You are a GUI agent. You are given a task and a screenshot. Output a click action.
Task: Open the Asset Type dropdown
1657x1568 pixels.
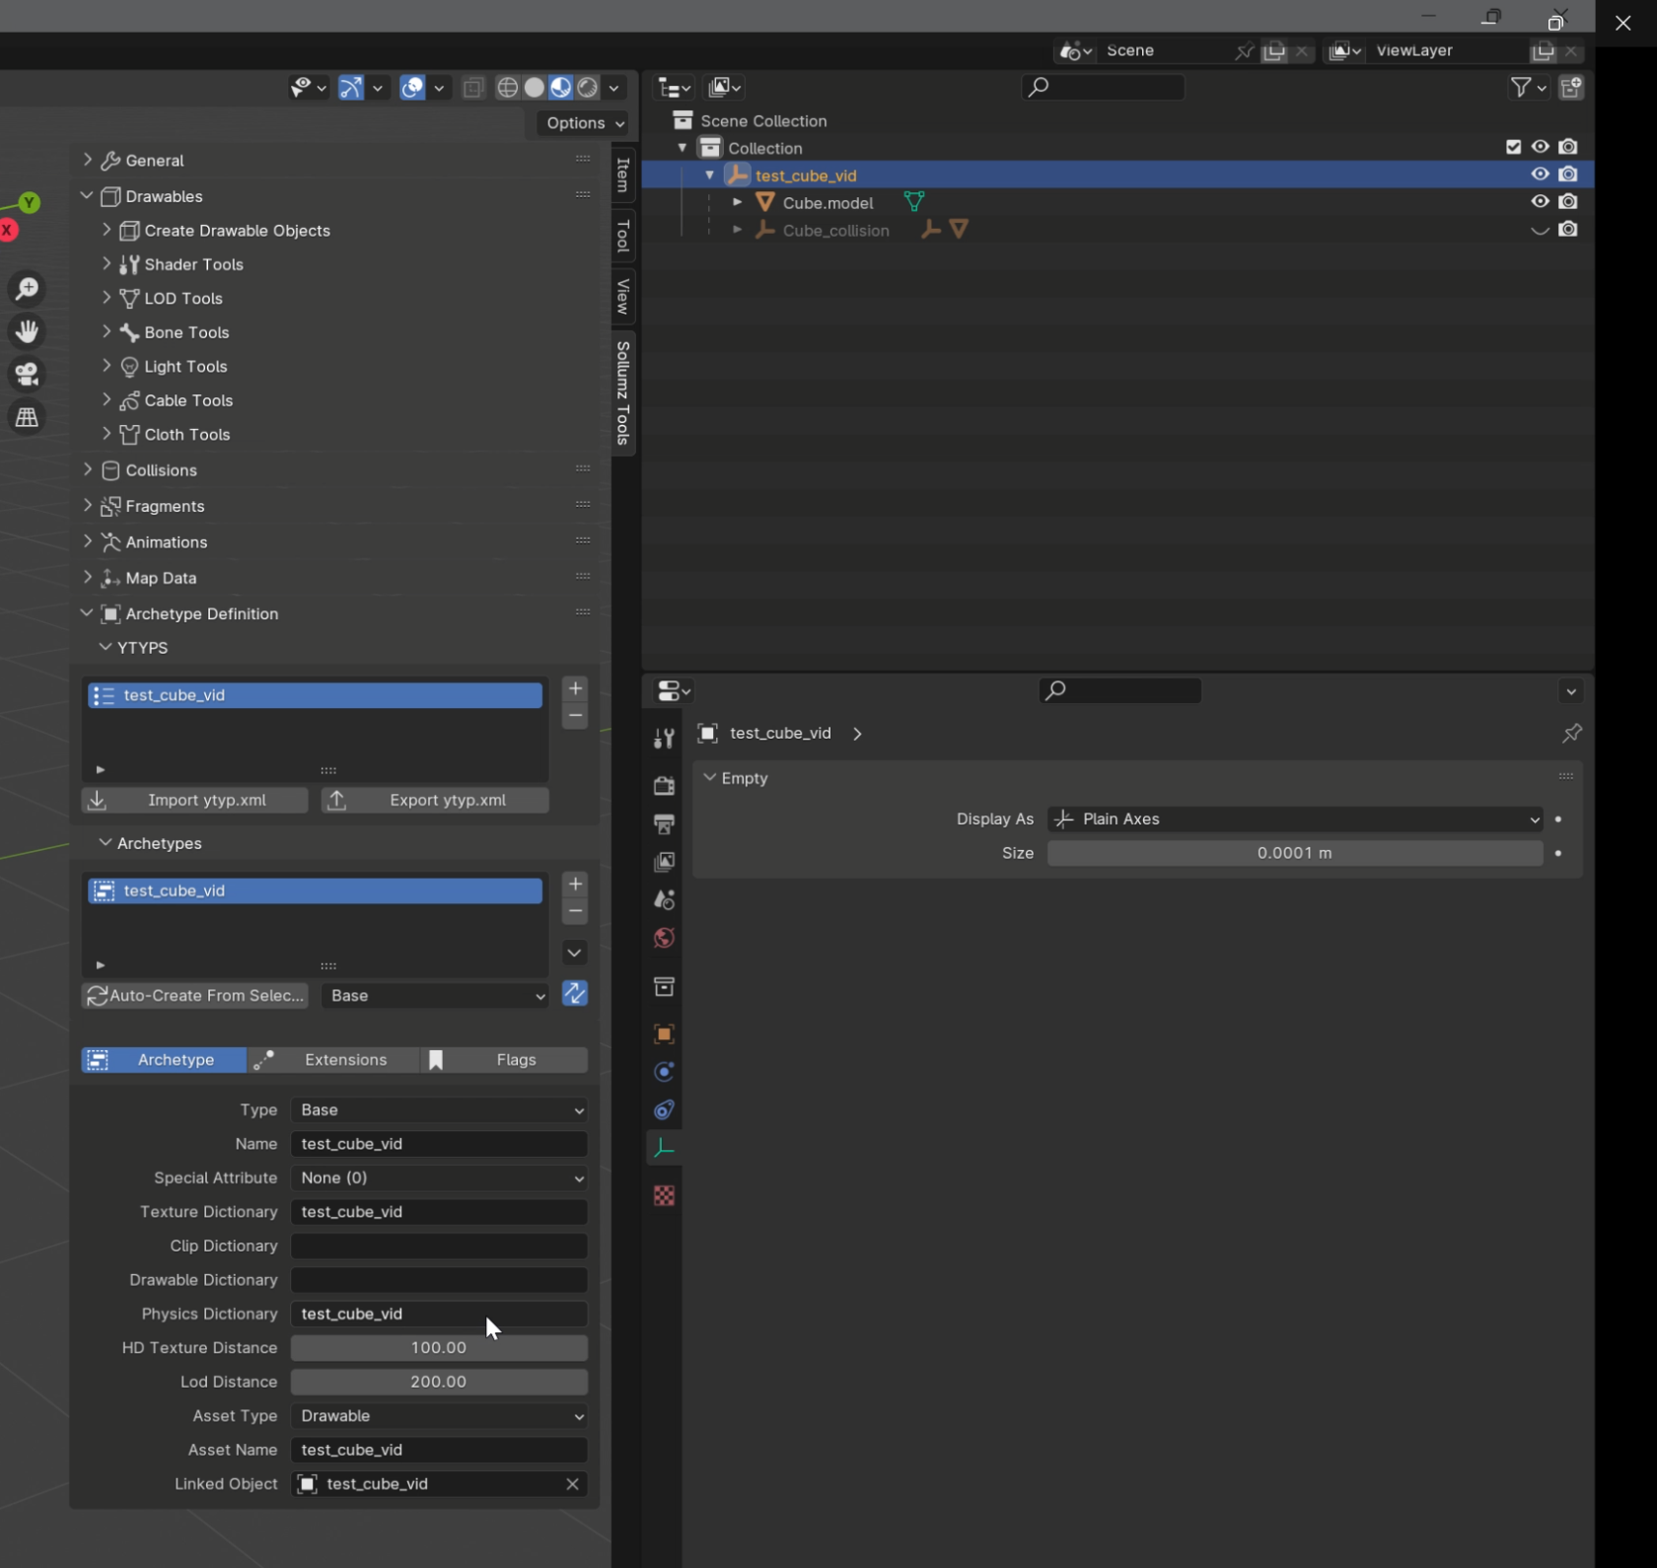[x=439, y=1416]
